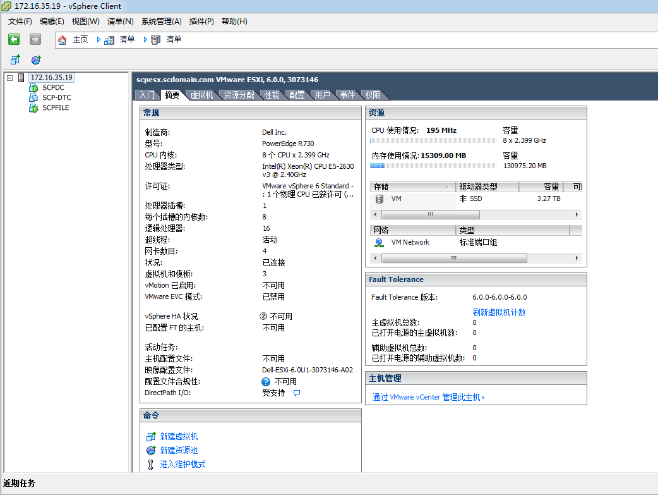658x495 pixels.
Task: Select the VM Network globe icon
Action: coord(379,242)
